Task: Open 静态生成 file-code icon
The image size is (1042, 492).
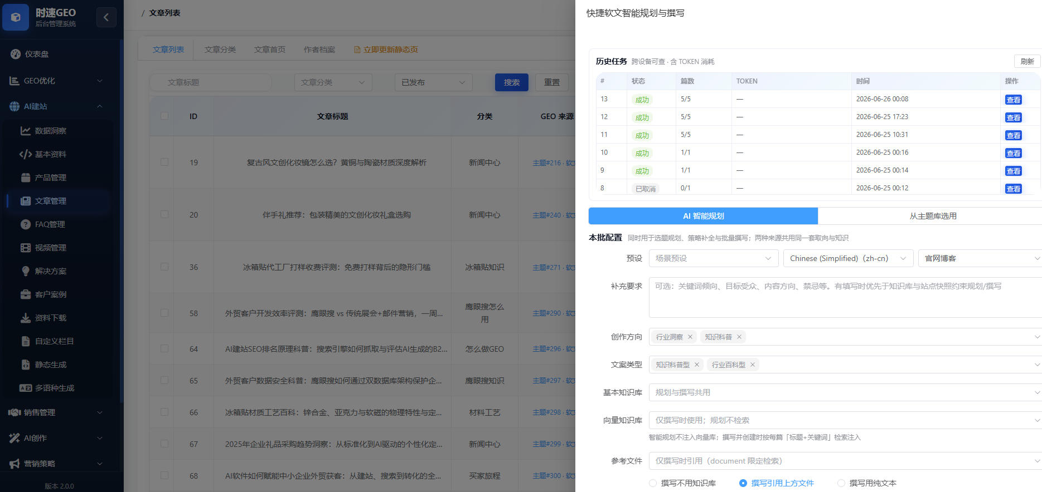Action: (x=26, y=365)
